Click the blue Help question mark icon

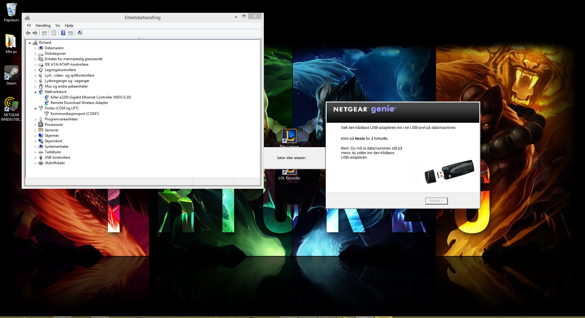click(63, 33)
